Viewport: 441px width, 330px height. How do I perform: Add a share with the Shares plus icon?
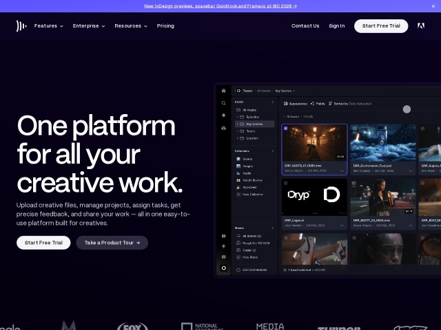coord(273,228)
